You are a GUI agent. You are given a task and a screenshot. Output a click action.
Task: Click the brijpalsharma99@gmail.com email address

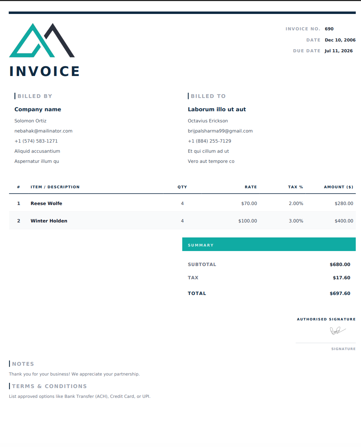(x=220, y=131)
